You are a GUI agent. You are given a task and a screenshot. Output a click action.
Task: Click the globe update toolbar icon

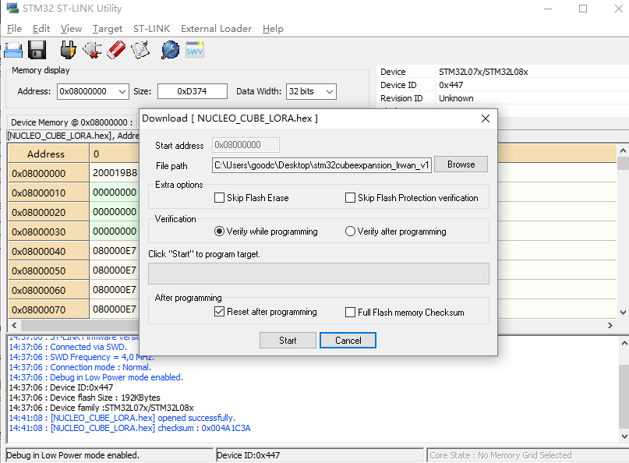[171, 51]
